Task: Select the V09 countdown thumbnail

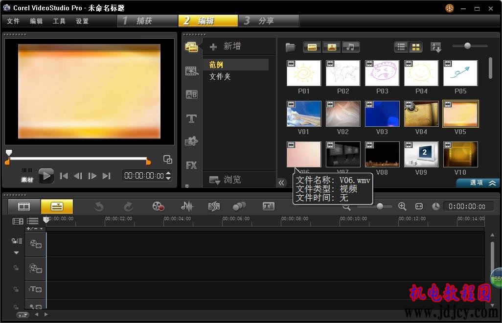Action: (421, 155)
